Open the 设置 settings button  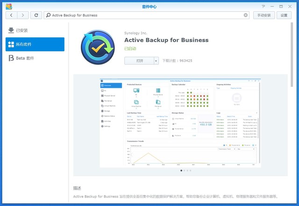284,15
